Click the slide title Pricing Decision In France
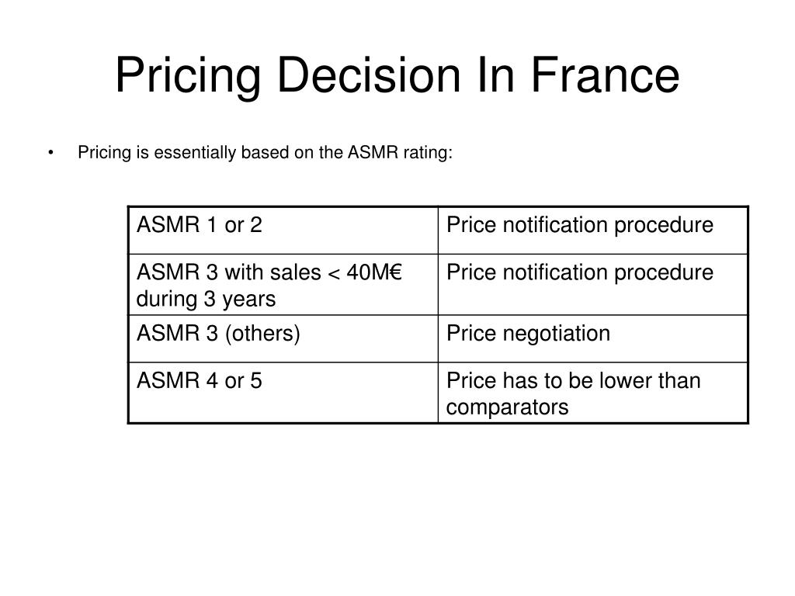The height and width of the screenshot is (596, 795). coord(397,75)
